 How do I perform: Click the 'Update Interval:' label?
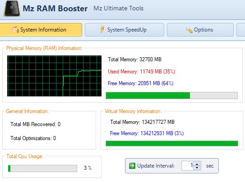coord(156,166)
